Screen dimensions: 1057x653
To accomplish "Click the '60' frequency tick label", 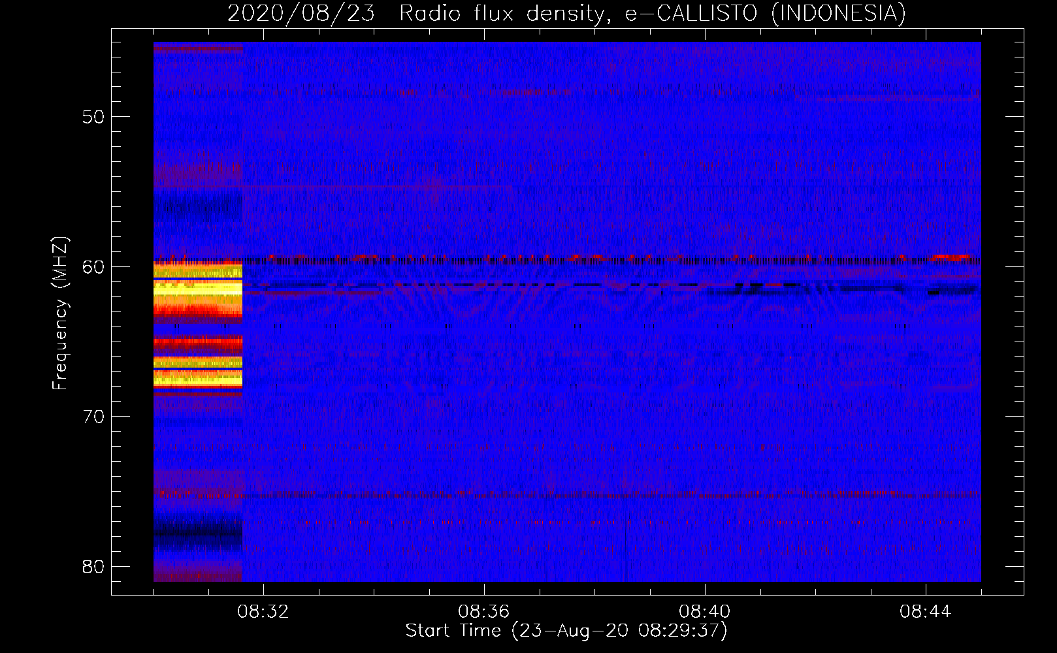I will [93, 266].
